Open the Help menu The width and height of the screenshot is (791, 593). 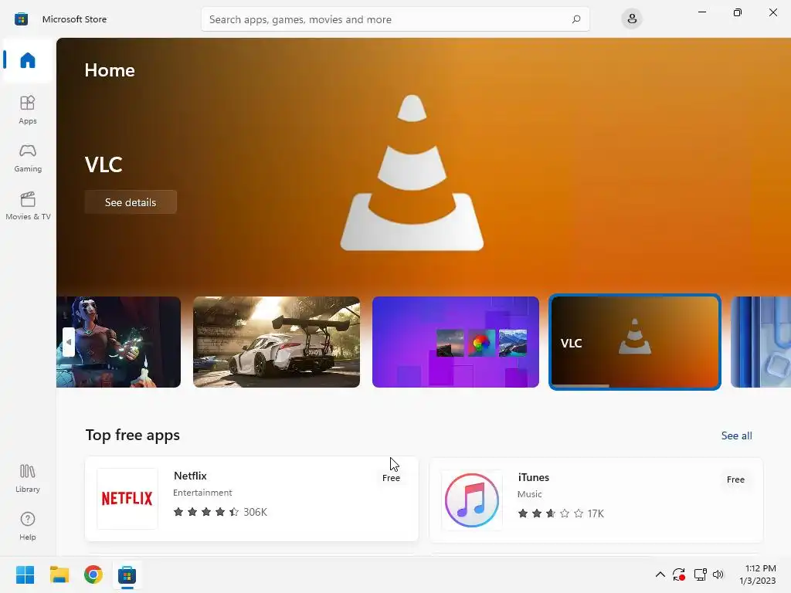(x=28, y=527)
